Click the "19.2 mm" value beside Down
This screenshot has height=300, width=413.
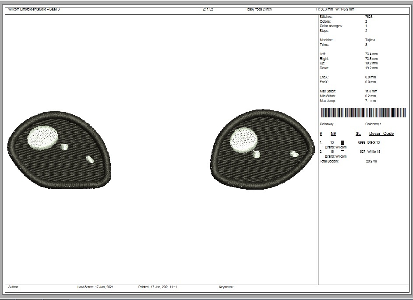[x=371, y=68]
